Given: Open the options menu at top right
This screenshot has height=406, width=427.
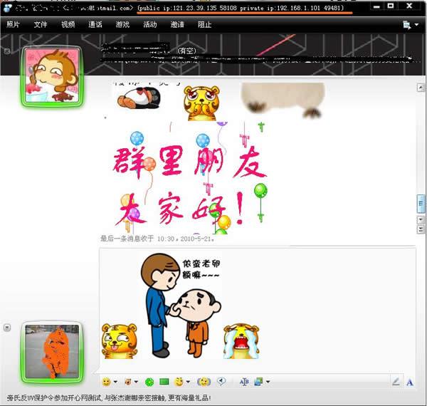Looking at the screenshot, I should point(408,24).
